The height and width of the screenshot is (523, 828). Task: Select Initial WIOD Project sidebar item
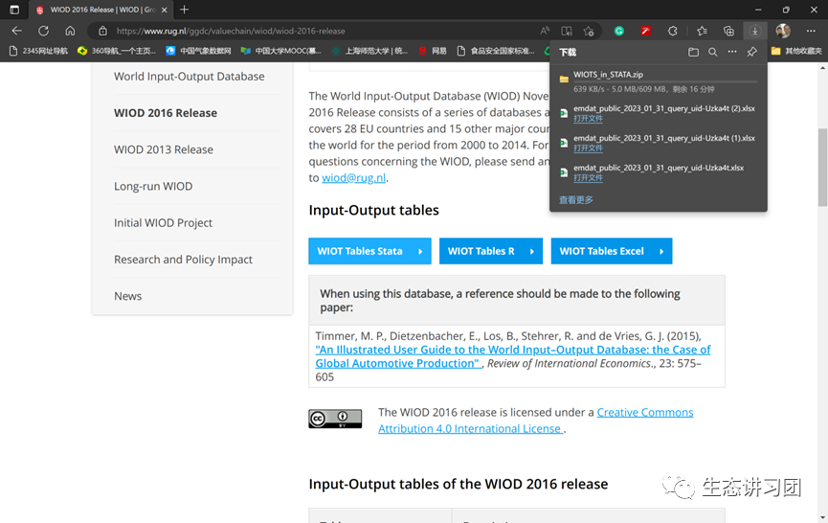[163, 223]
